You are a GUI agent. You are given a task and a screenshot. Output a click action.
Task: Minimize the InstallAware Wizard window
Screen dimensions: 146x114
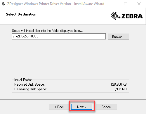[112, 4]
